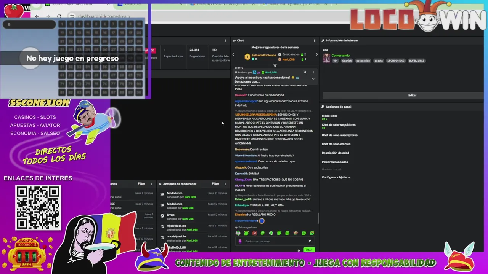Click ban icon next to brrup

tap(162, 216)
